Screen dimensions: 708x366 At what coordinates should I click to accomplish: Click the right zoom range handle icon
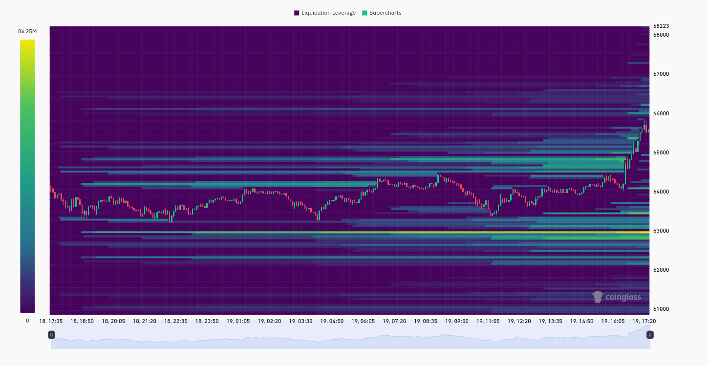pyautogui.click(x=650, y=335)
